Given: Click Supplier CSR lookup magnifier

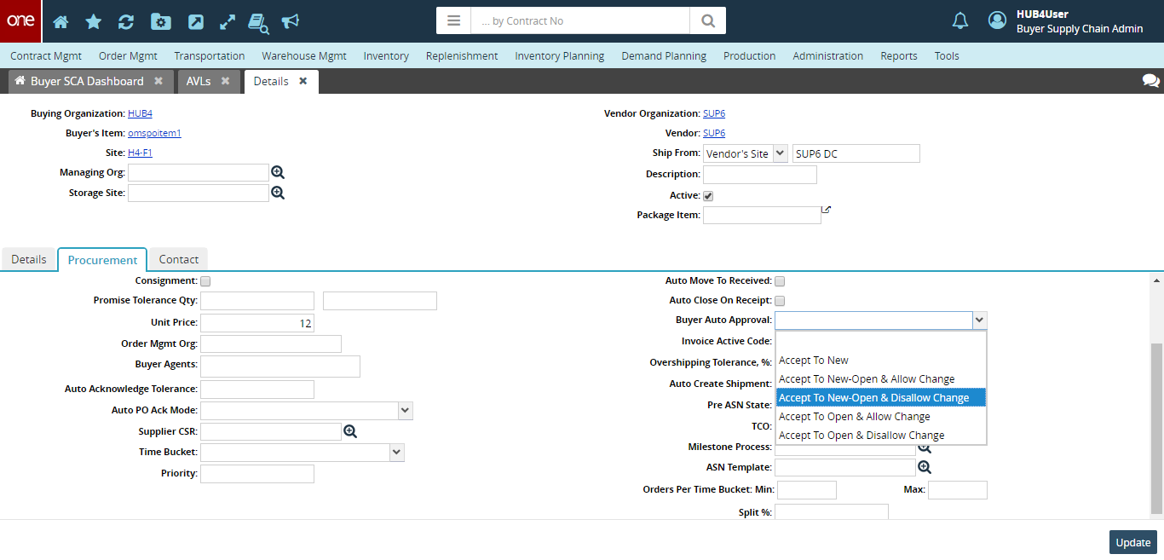Looking at the screenshot, I should [x=350, y=432].
